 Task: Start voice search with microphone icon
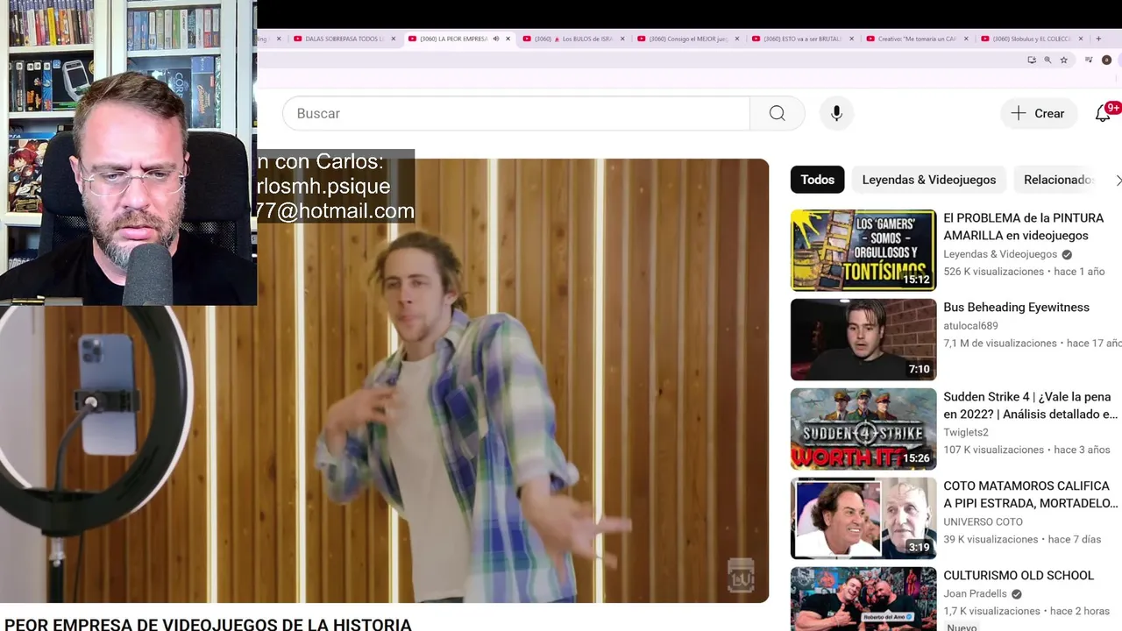point(836,113)
